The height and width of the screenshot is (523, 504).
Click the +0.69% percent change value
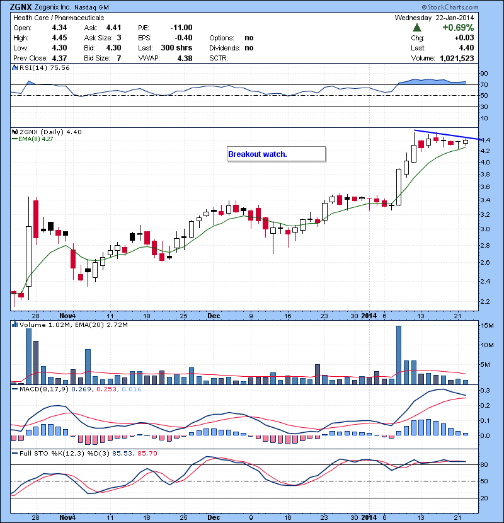(458, 28)
